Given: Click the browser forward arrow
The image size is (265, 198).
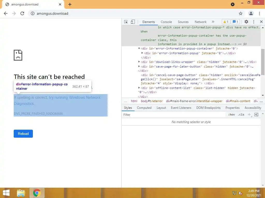Looking at the screenshot, I should click(14, 13).
